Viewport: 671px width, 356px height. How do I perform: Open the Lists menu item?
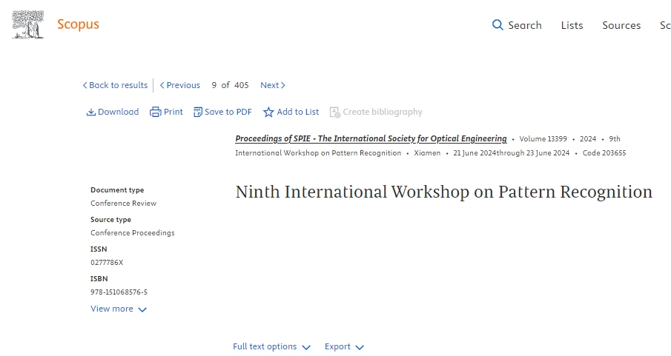[x=572, y=25]
